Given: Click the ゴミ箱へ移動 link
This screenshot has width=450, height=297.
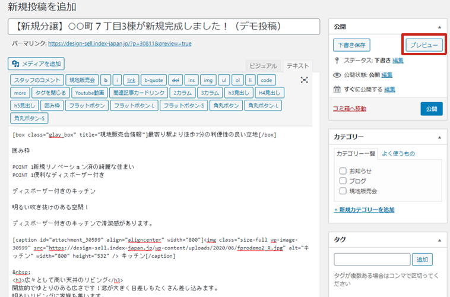Looking at the screenshot, I should click(x=350, y=109).
